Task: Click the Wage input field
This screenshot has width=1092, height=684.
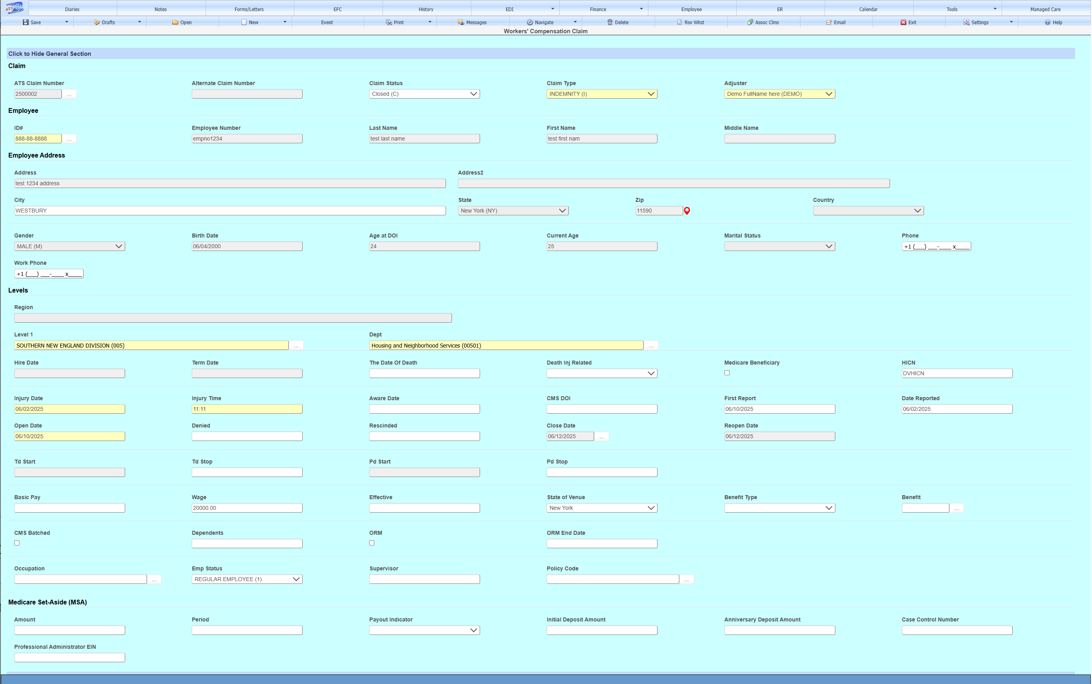Action: [x=247, y=508]
